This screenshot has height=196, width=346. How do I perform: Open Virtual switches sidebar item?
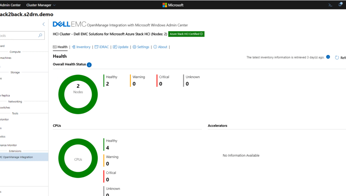point(24,108)
